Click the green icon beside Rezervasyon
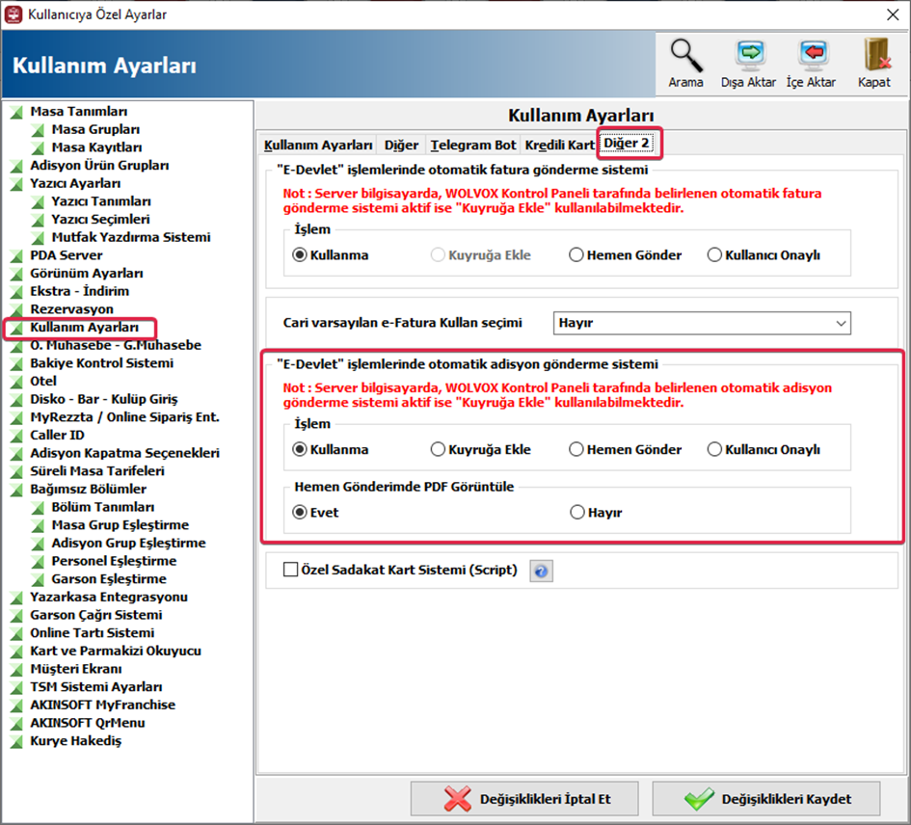This screenshot has height=825, width=911. coord(16,309)
